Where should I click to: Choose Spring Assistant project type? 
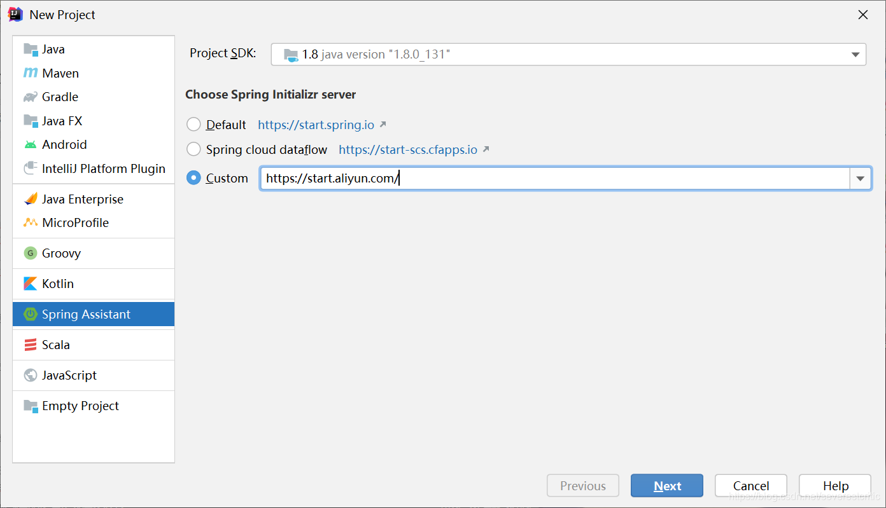94,314
